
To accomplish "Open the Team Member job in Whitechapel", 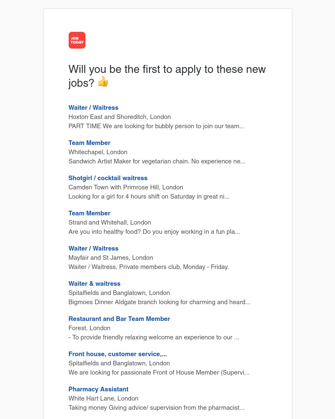I will tap(89, 143).
